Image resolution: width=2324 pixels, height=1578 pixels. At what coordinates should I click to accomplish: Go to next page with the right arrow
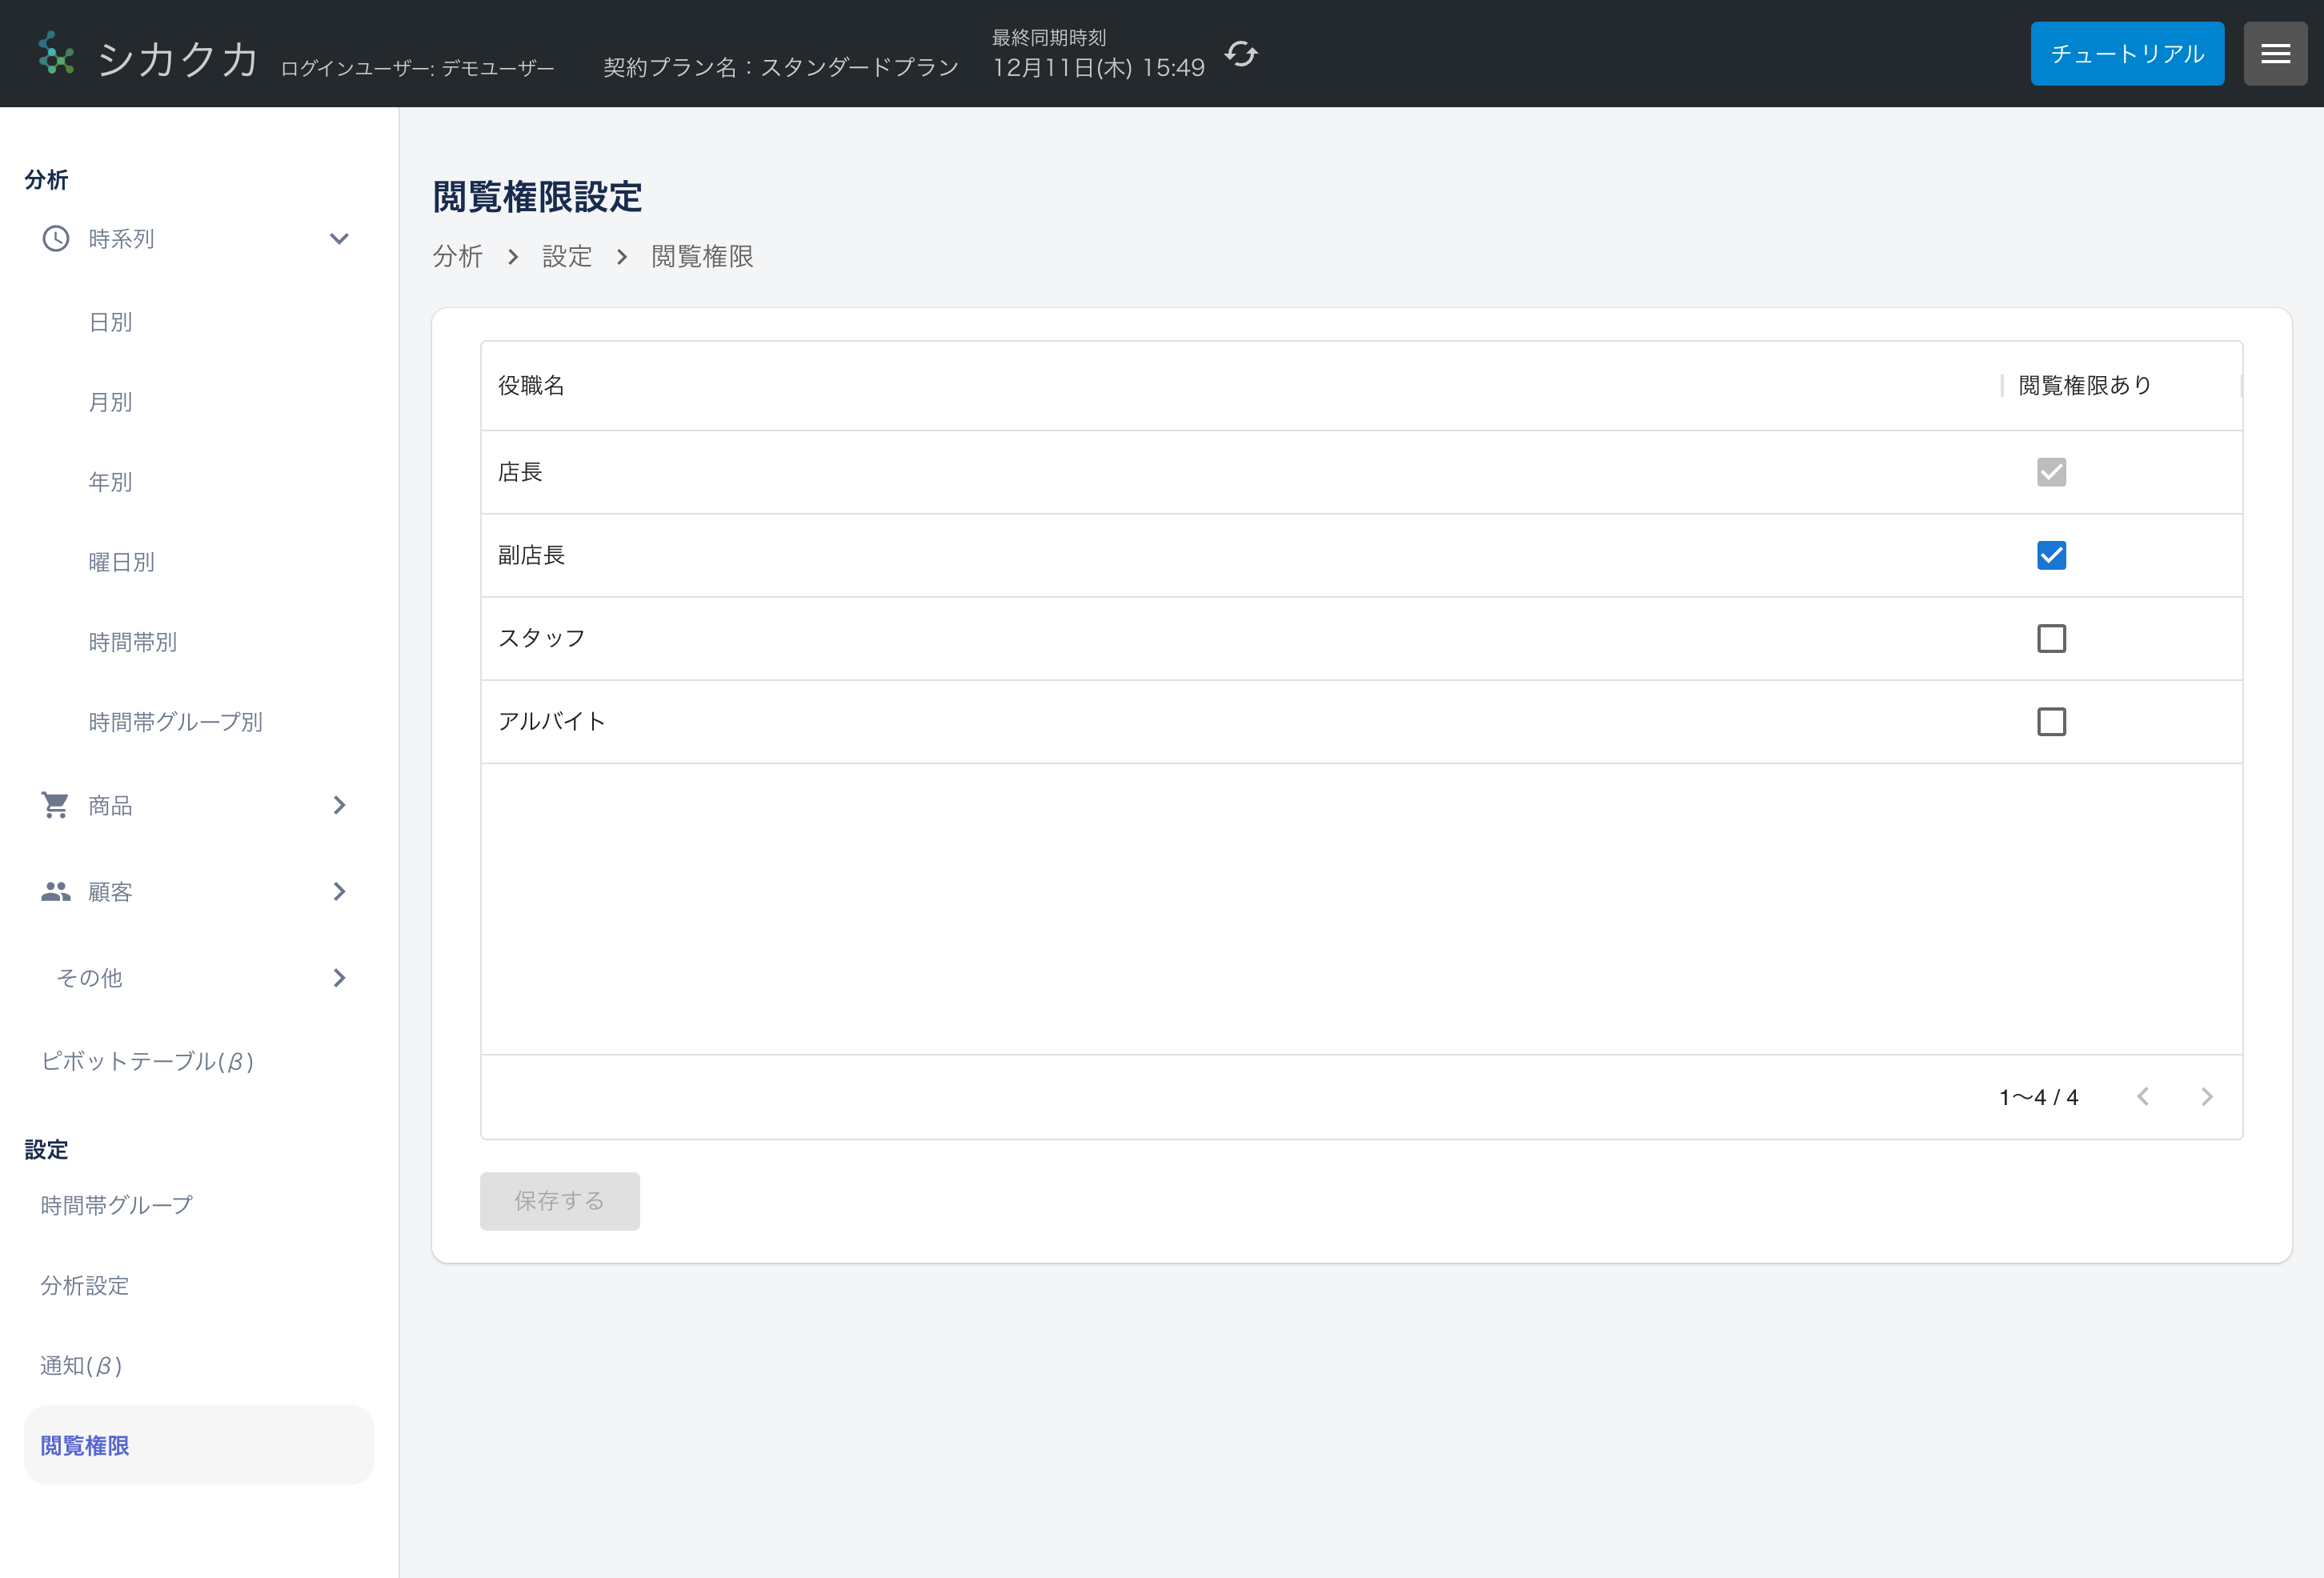[x=2208, y=1096]
